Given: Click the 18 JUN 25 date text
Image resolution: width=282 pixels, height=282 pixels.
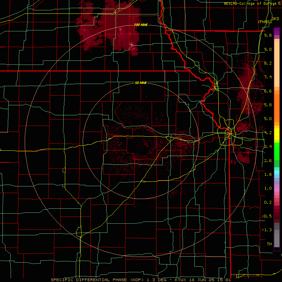Looking at the screenshot, I should pyautogui.click(x=201, y=280).
